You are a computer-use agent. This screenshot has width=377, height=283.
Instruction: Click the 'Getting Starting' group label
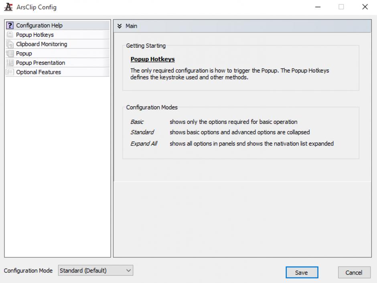pyautogui.click(x=146, y=46)
